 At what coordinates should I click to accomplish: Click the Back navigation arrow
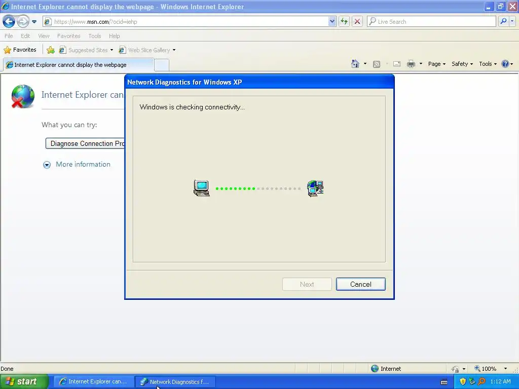[x=9, y=22]
